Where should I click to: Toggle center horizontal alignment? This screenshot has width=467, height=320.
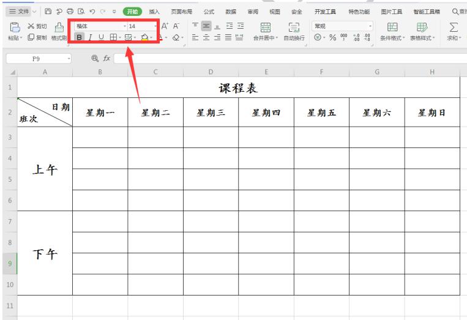pos(206,37)
